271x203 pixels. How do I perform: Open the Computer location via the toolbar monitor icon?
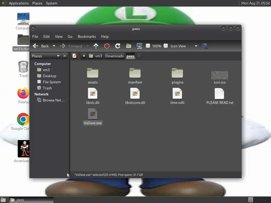[139, 46]
